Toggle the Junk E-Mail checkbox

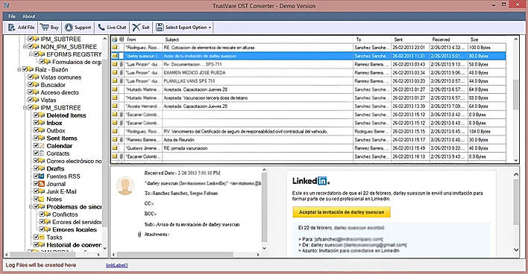click(37, 191)
